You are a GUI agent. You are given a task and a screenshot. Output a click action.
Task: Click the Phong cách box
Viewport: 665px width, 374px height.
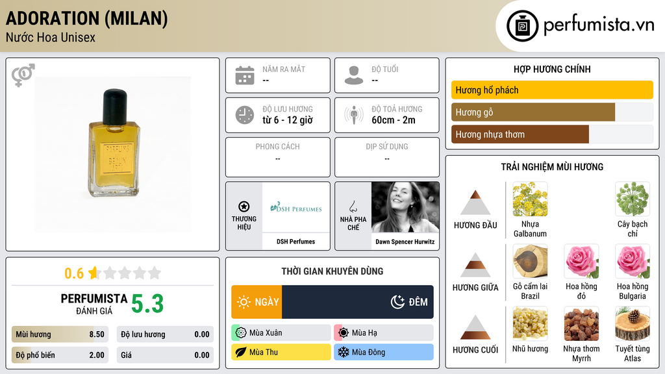(x=278, y=157)
